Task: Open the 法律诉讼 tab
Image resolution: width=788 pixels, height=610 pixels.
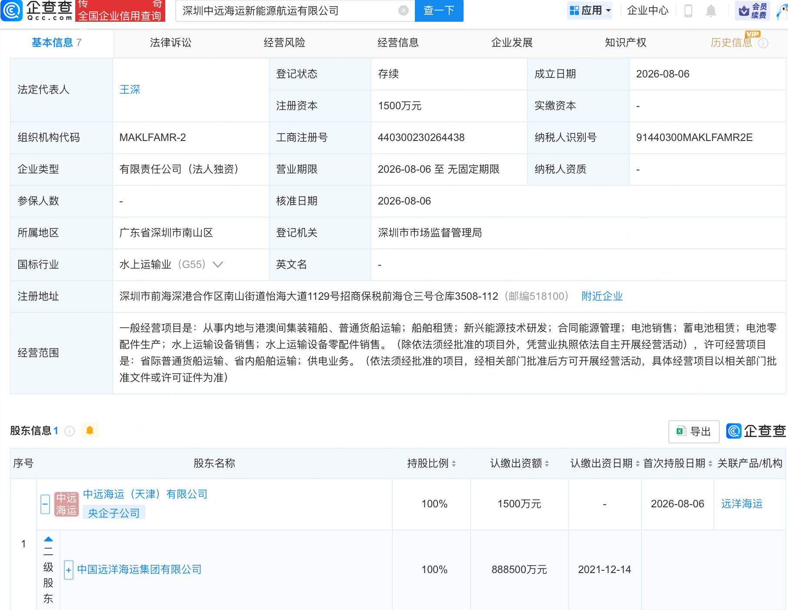Action: click(170, 43)
